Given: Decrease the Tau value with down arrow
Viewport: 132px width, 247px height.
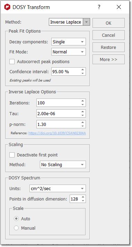Looking at the screenshot, I should [82, 116].
